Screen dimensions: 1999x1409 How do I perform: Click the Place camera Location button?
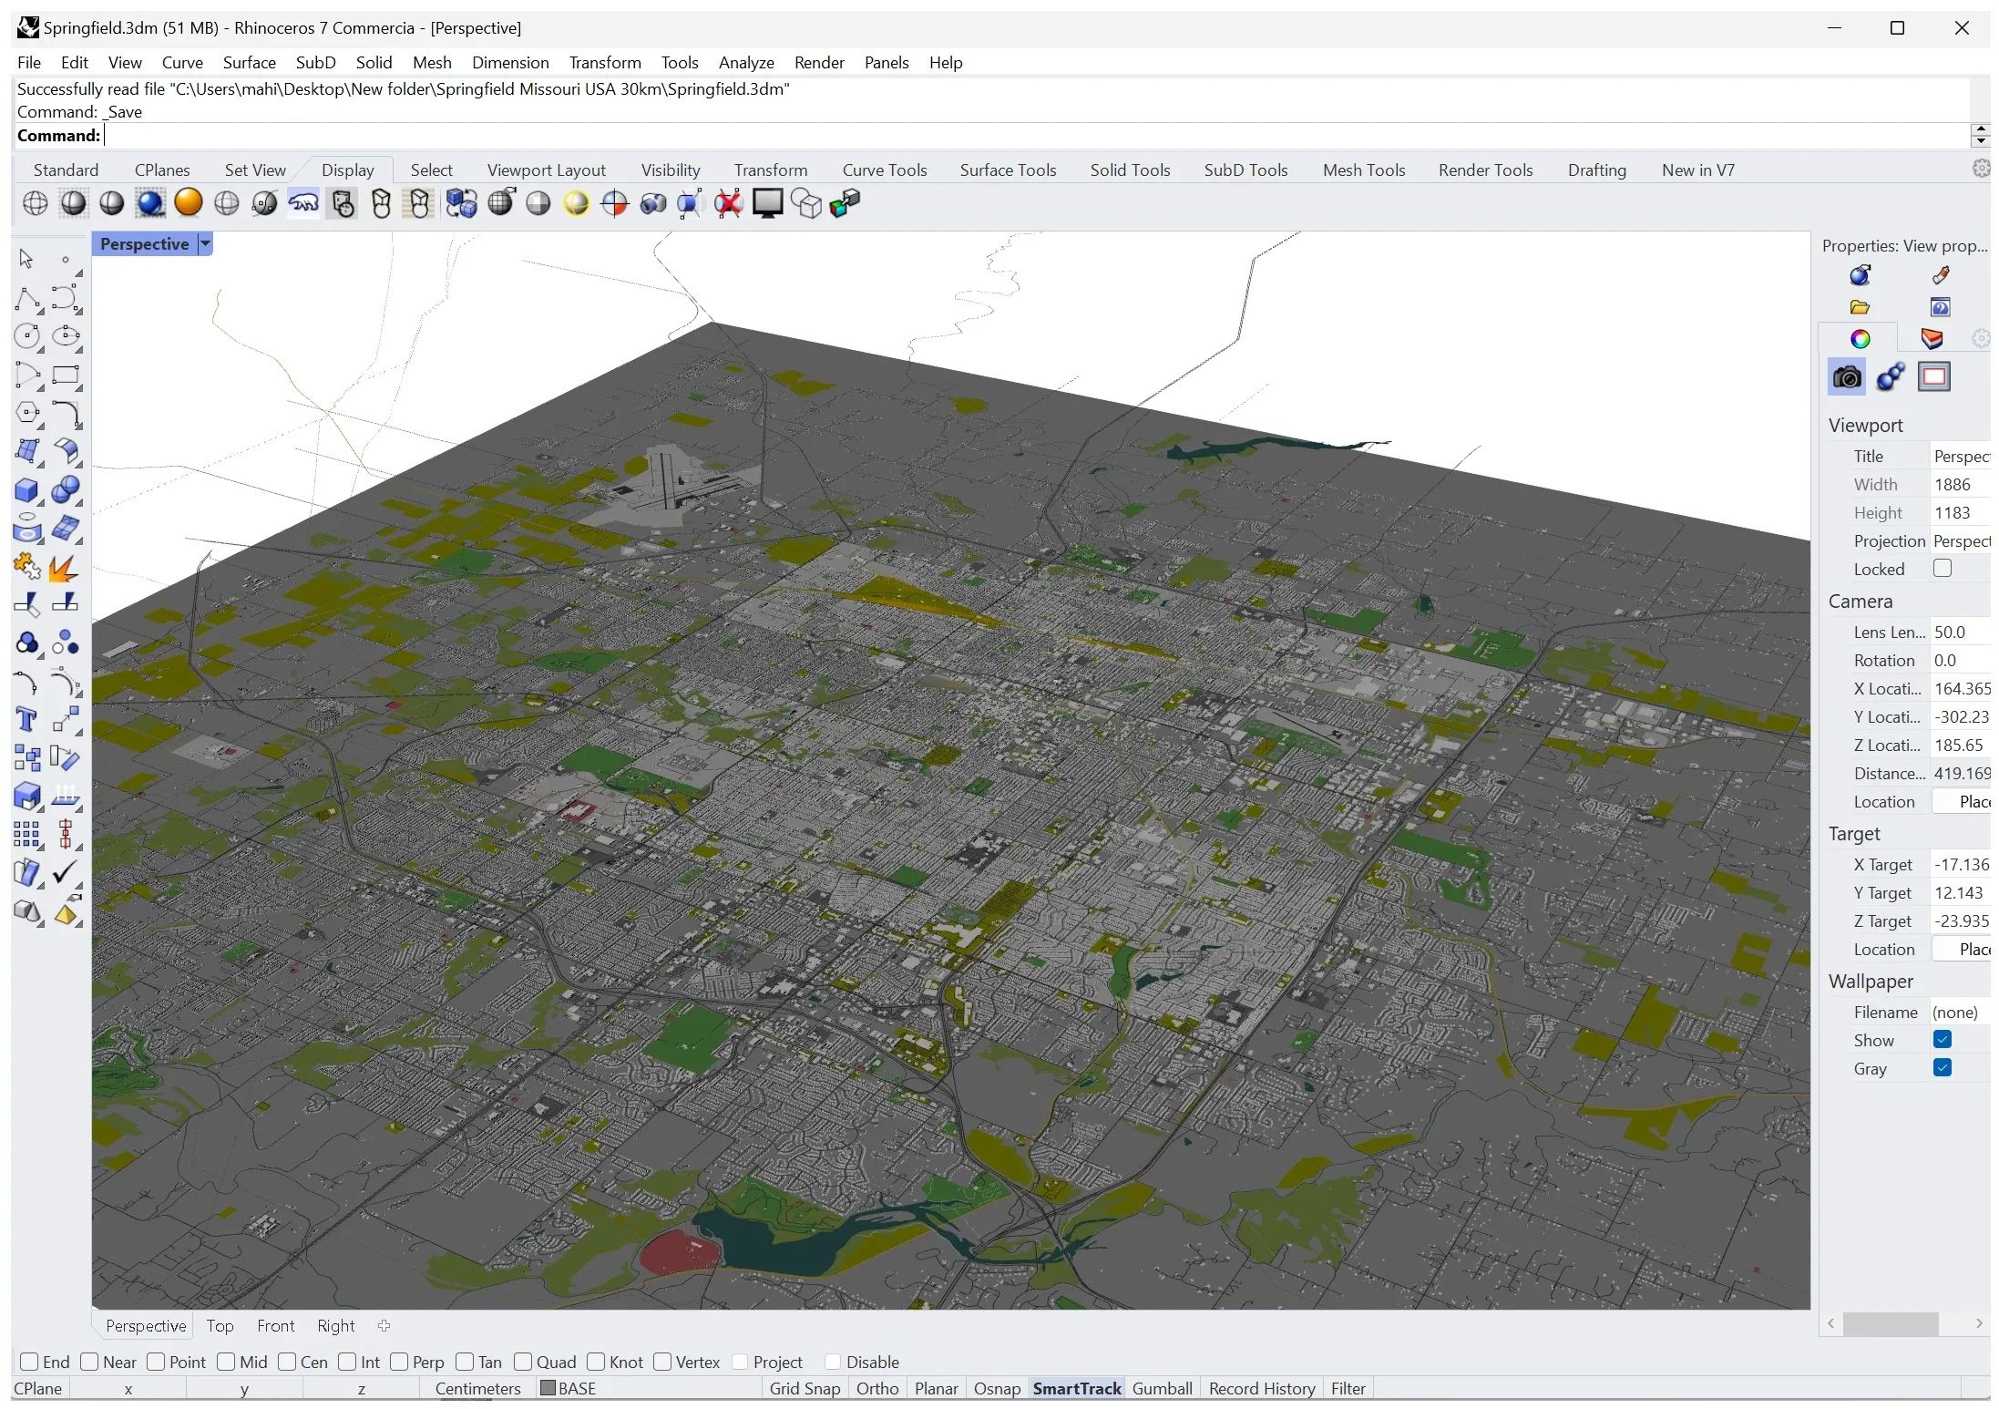point(1969,801)
